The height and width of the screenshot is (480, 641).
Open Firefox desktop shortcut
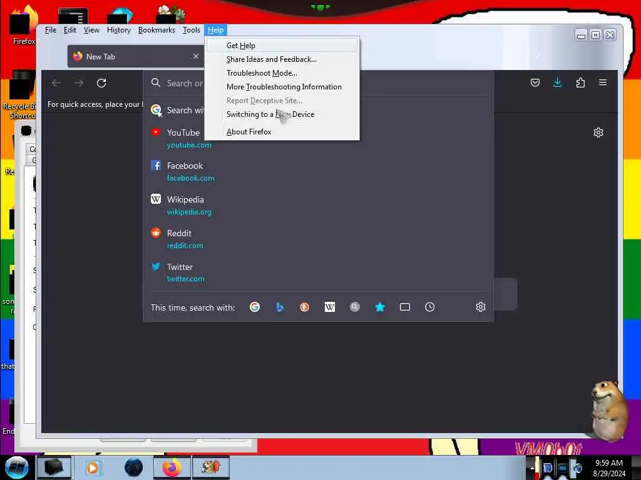pyautogui.click(x=23, y=25)
